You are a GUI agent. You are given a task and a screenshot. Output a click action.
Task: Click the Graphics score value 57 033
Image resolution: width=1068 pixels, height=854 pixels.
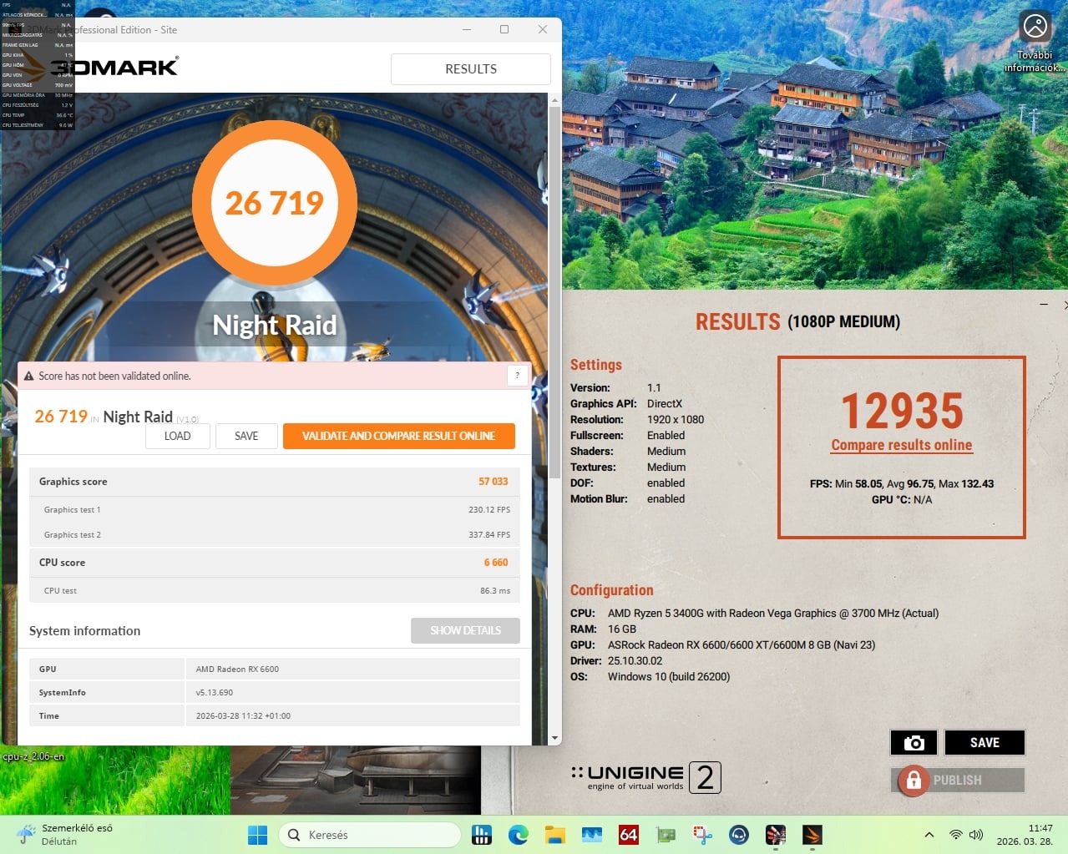pyautogui.click(x=493, y=482)
